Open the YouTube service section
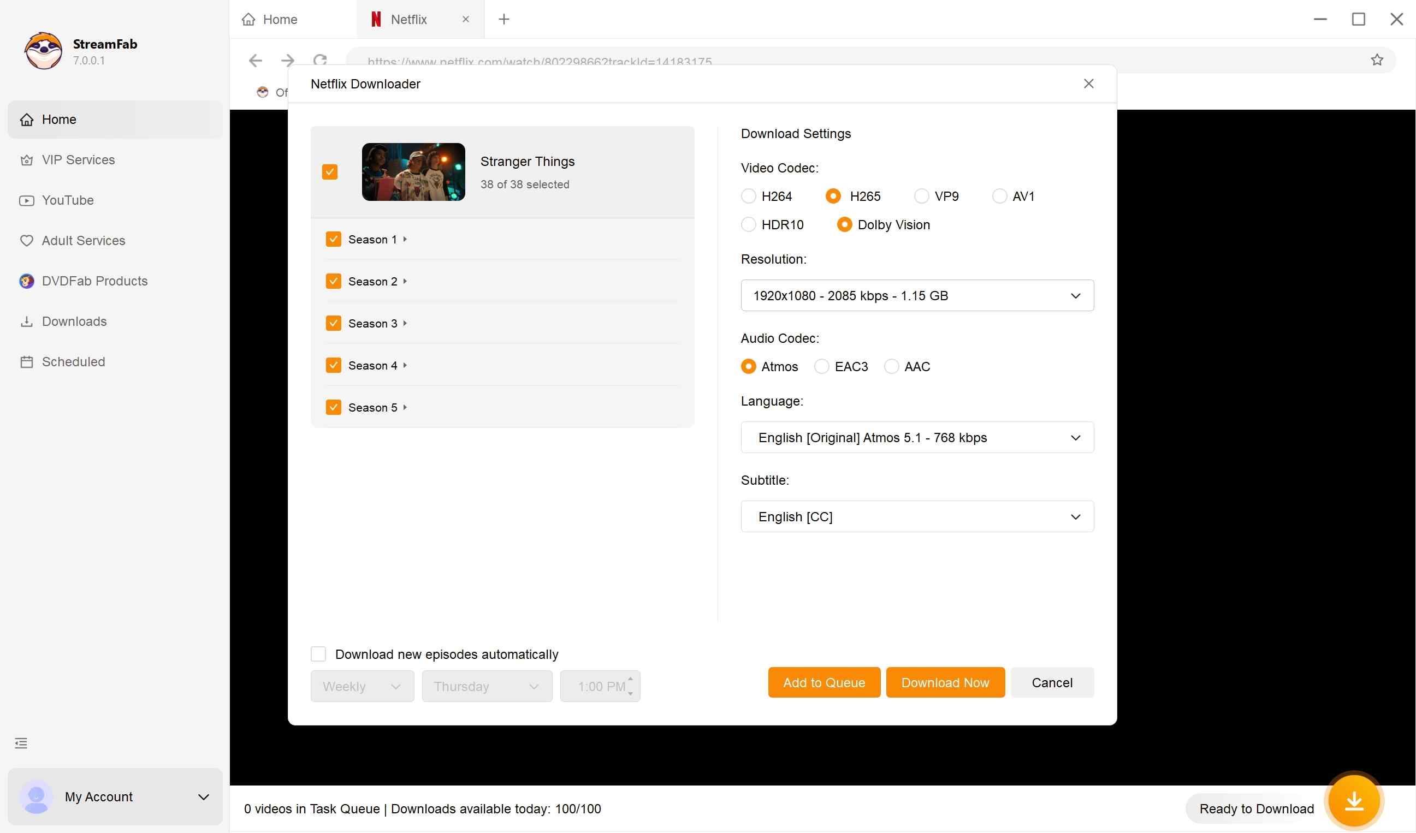Image resolution: width=1416 pixels, height=833 pixels. click(67, 200)
